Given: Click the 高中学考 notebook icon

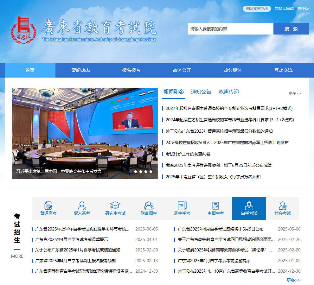Looking at the screenshot, I should 182,206.
